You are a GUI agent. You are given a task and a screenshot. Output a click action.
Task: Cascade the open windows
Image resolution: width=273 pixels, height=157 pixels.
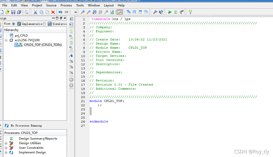click(x=128, y=12)
